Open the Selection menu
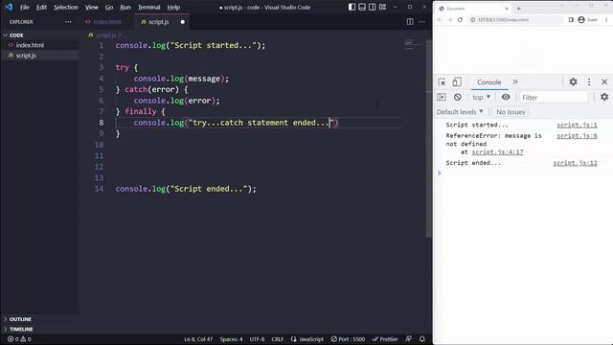The width and height of the screenshot is (613, 345). click(x=66, y=7)
